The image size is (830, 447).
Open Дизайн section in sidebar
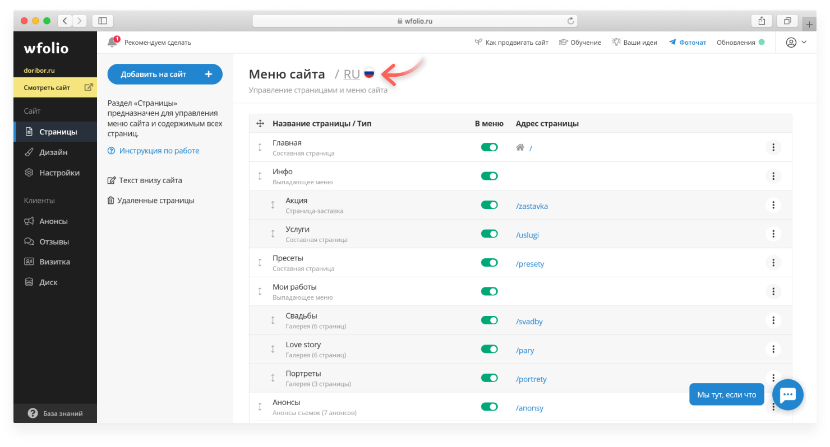pyautogui.click(x=53, y=152)
